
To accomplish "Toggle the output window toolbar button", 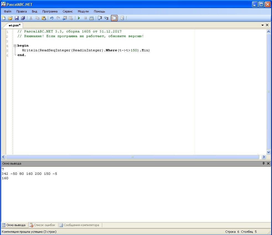I will click(114, 18).
